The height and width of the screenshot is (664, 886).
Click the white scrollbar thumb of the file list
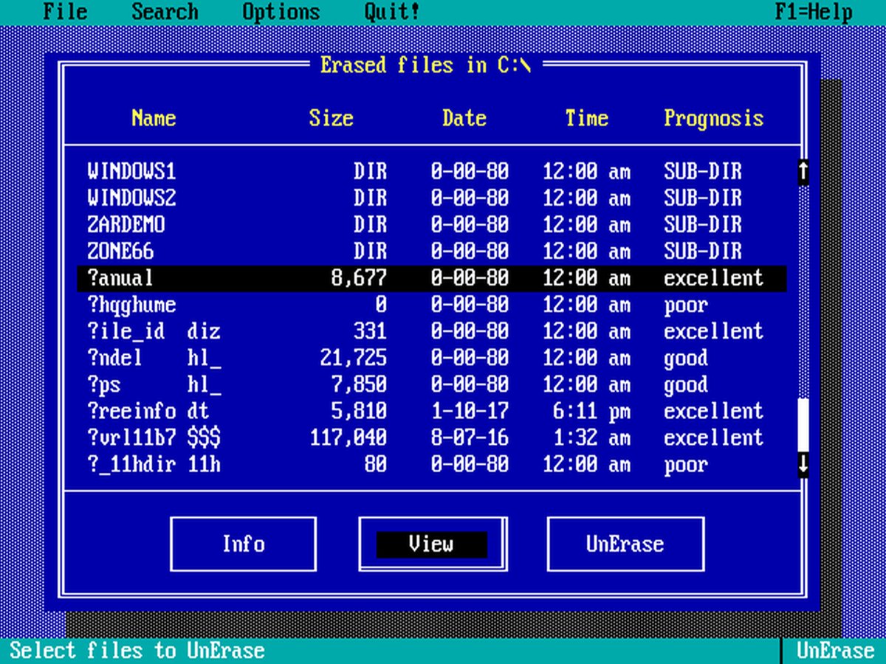point(803,424)
